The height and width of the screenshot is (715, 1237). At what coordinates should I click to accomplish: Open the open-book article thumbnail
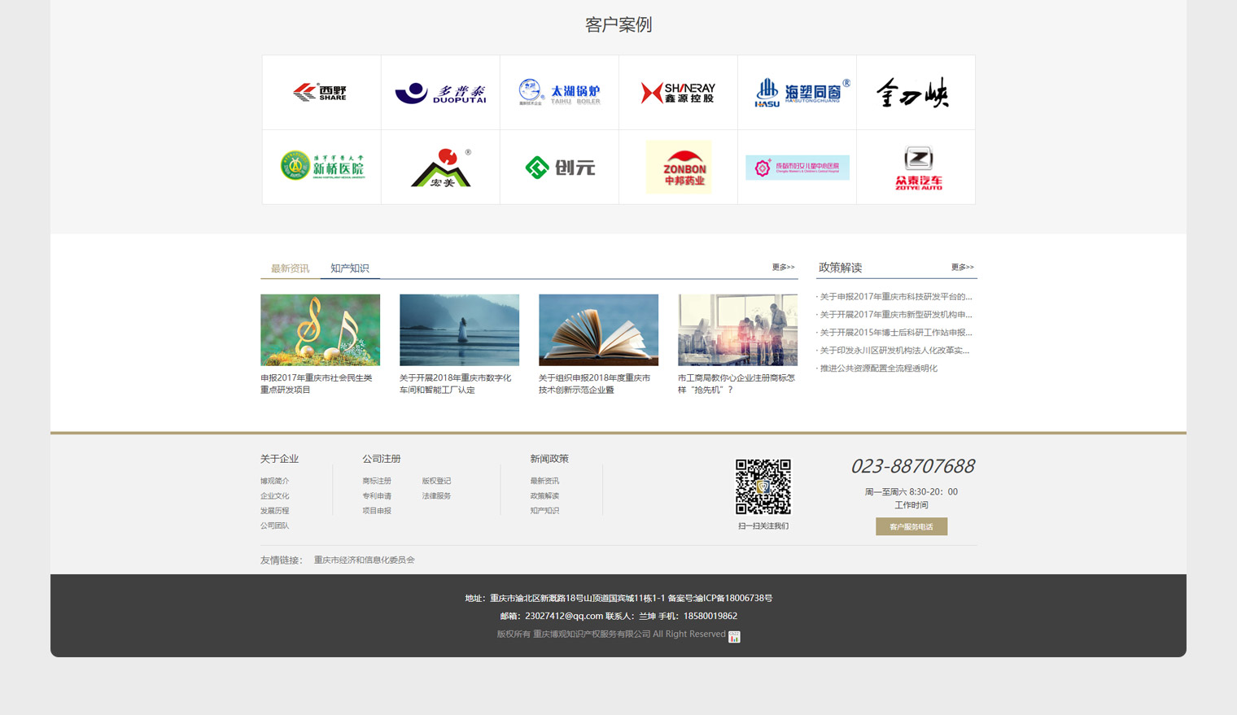[x=598, y=329]
